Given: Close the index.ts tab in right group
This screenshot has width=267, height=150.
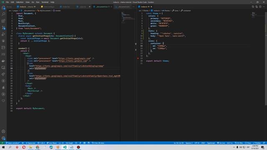Looking at the screenshot, I should pyautogui.click(x=151, y=7).
